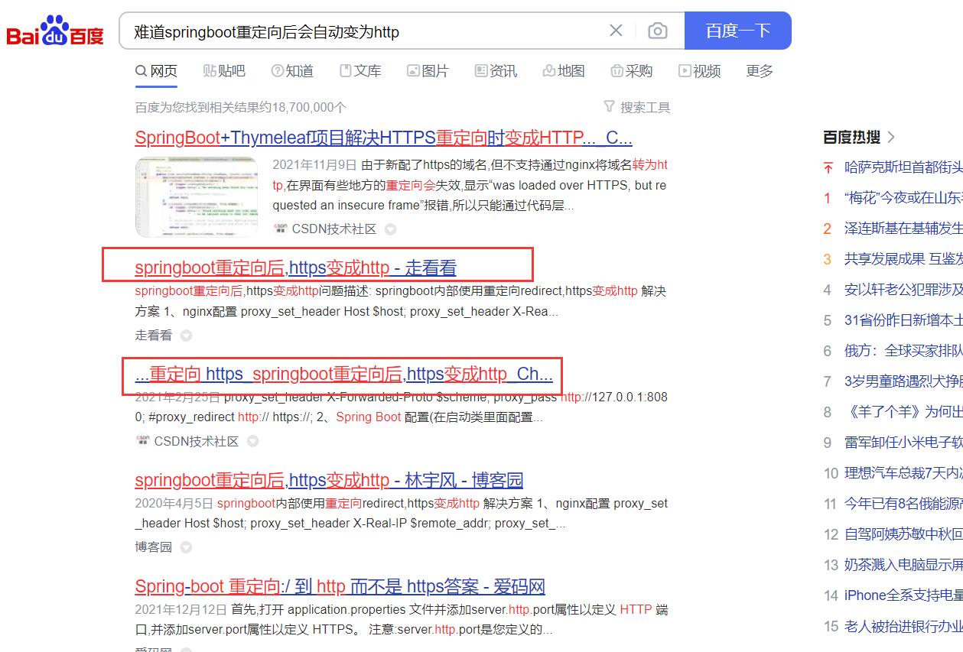Open hot search about “梅花” in 山东

[903, 198]
